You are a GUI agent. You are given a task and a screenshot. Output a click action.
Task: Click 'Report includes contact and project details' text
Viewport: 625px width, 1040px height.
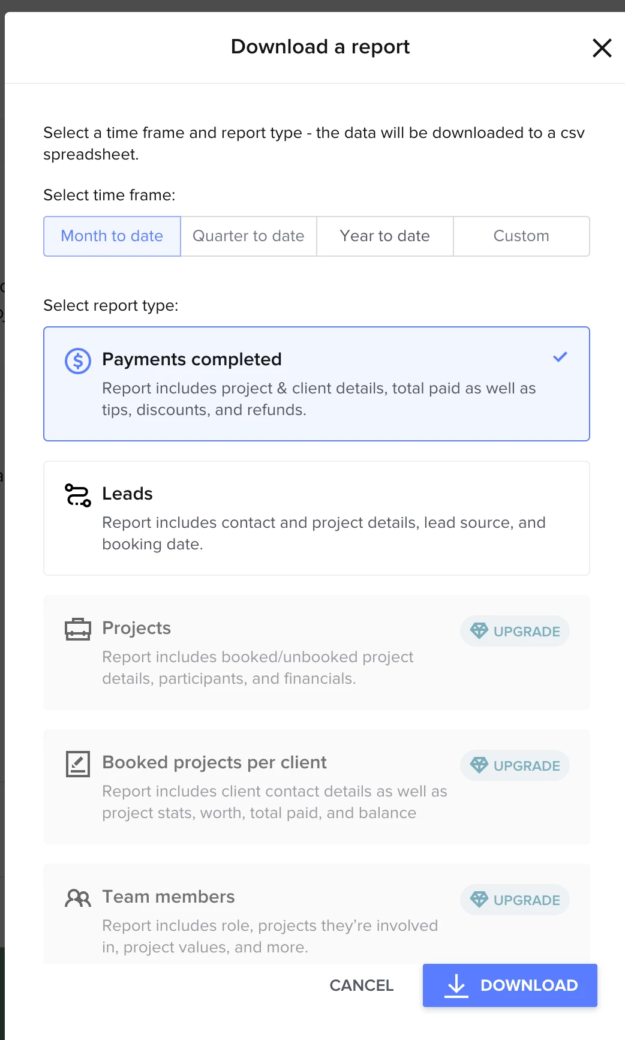click(324, 533)
